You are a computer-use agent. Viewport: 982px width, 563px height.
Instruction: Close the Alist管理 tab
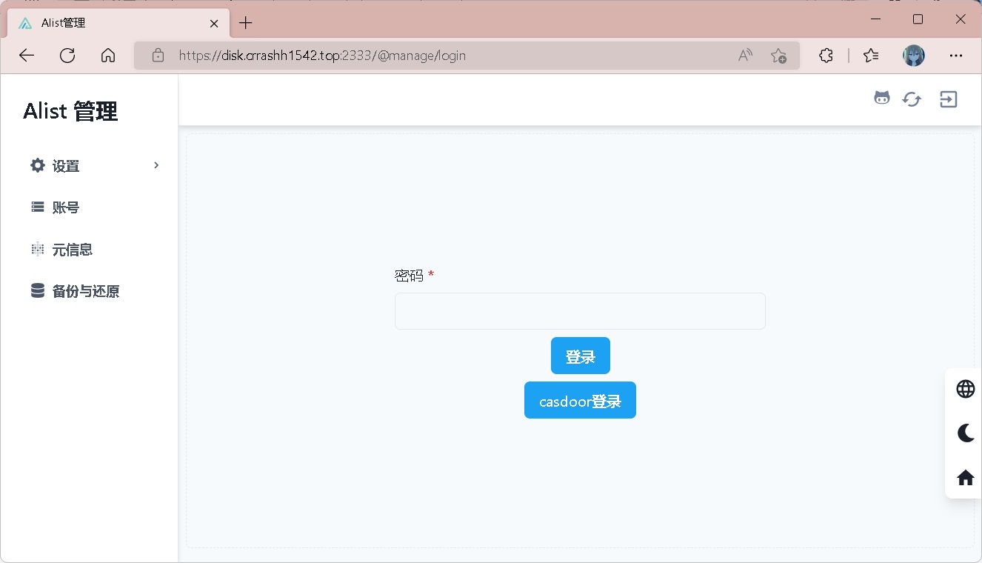pyautogui.click(x=214, y=23)
